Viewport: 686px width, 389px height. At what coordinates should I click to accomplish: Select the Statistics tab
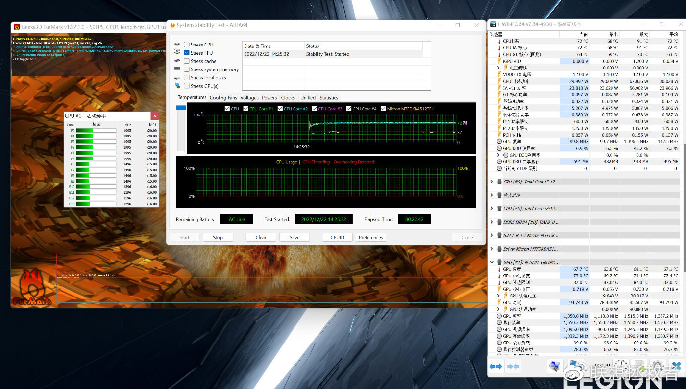tap(329, 98)
